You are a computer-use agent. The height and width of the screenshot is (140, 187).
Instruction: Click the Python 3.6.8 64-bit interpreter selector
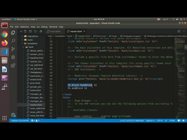pyautogui.click(x=20, y=120)
